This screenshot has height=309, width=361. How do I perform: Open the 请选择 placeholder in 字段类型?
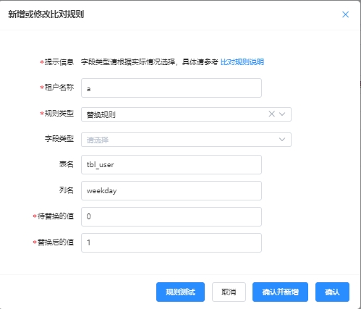pyautogui.click(x=98, y=140)
